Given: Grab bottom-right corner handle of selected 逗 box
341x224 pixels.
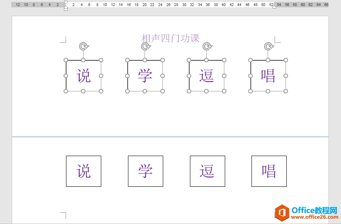Looking at the screenshot, I should click(x=224, y=91).
